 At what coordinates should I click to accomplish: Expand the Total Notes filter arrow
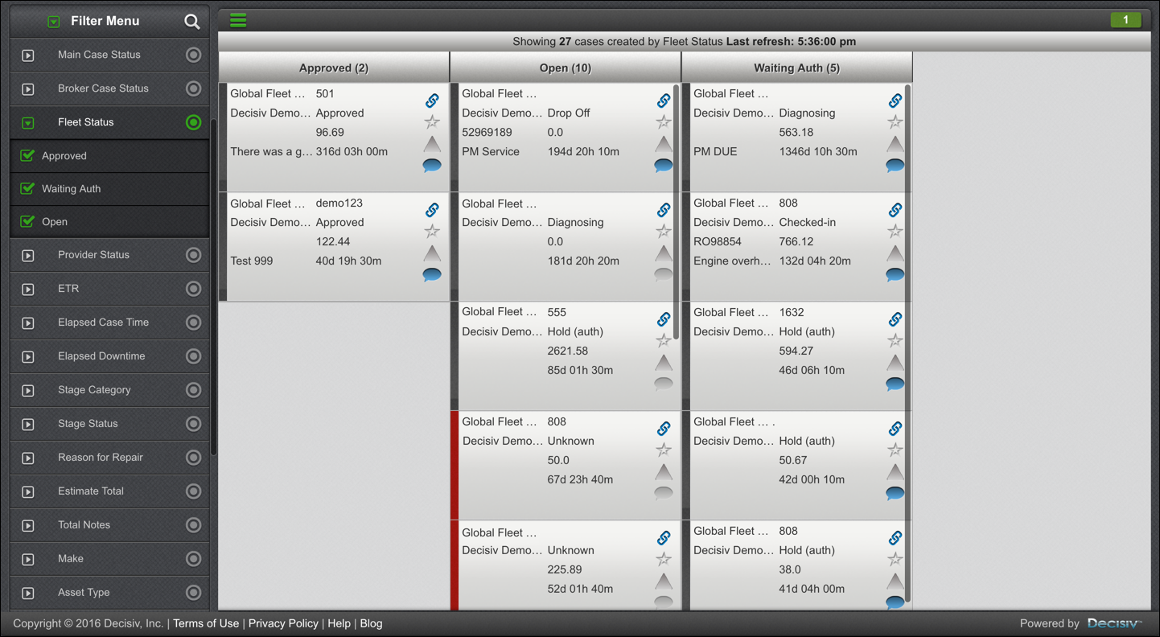[x=28, y=526]
